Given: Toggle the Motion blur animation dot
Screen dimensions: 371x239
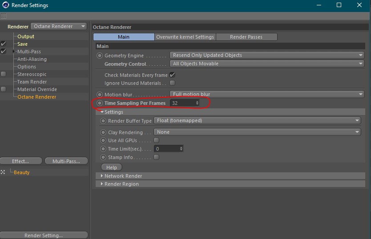Looking at the screenshot, I should pyautogui.click(x=100, y=95).
